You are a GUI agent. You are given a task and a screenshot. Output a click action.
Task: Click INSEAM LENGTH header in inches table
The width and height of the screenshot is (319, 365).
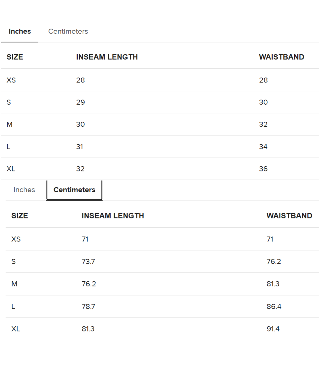pyautogui.click(x=107, y=57)
